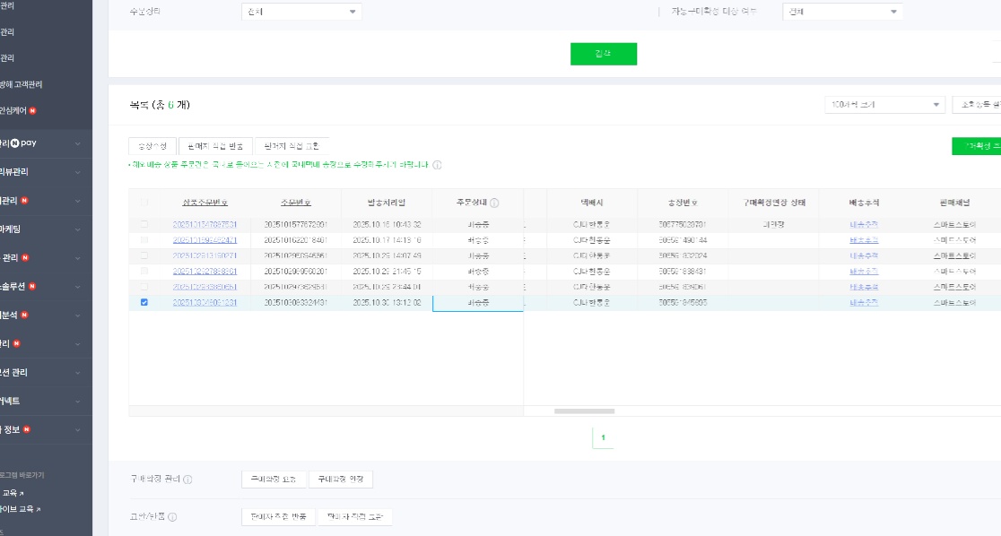Expand the 정보 sidebar section
1001x536 pixels.
point(78,430)
